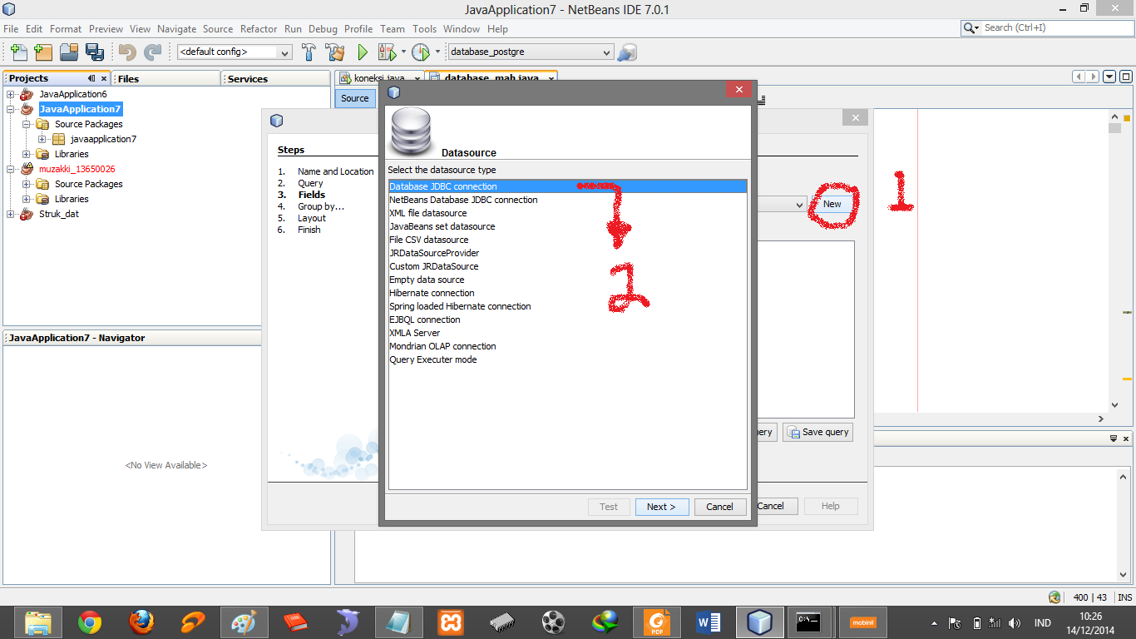Viewport: 1136px width, 639px height.
Task: Open the Navigate menu
Action: click(x=177, y=28)
